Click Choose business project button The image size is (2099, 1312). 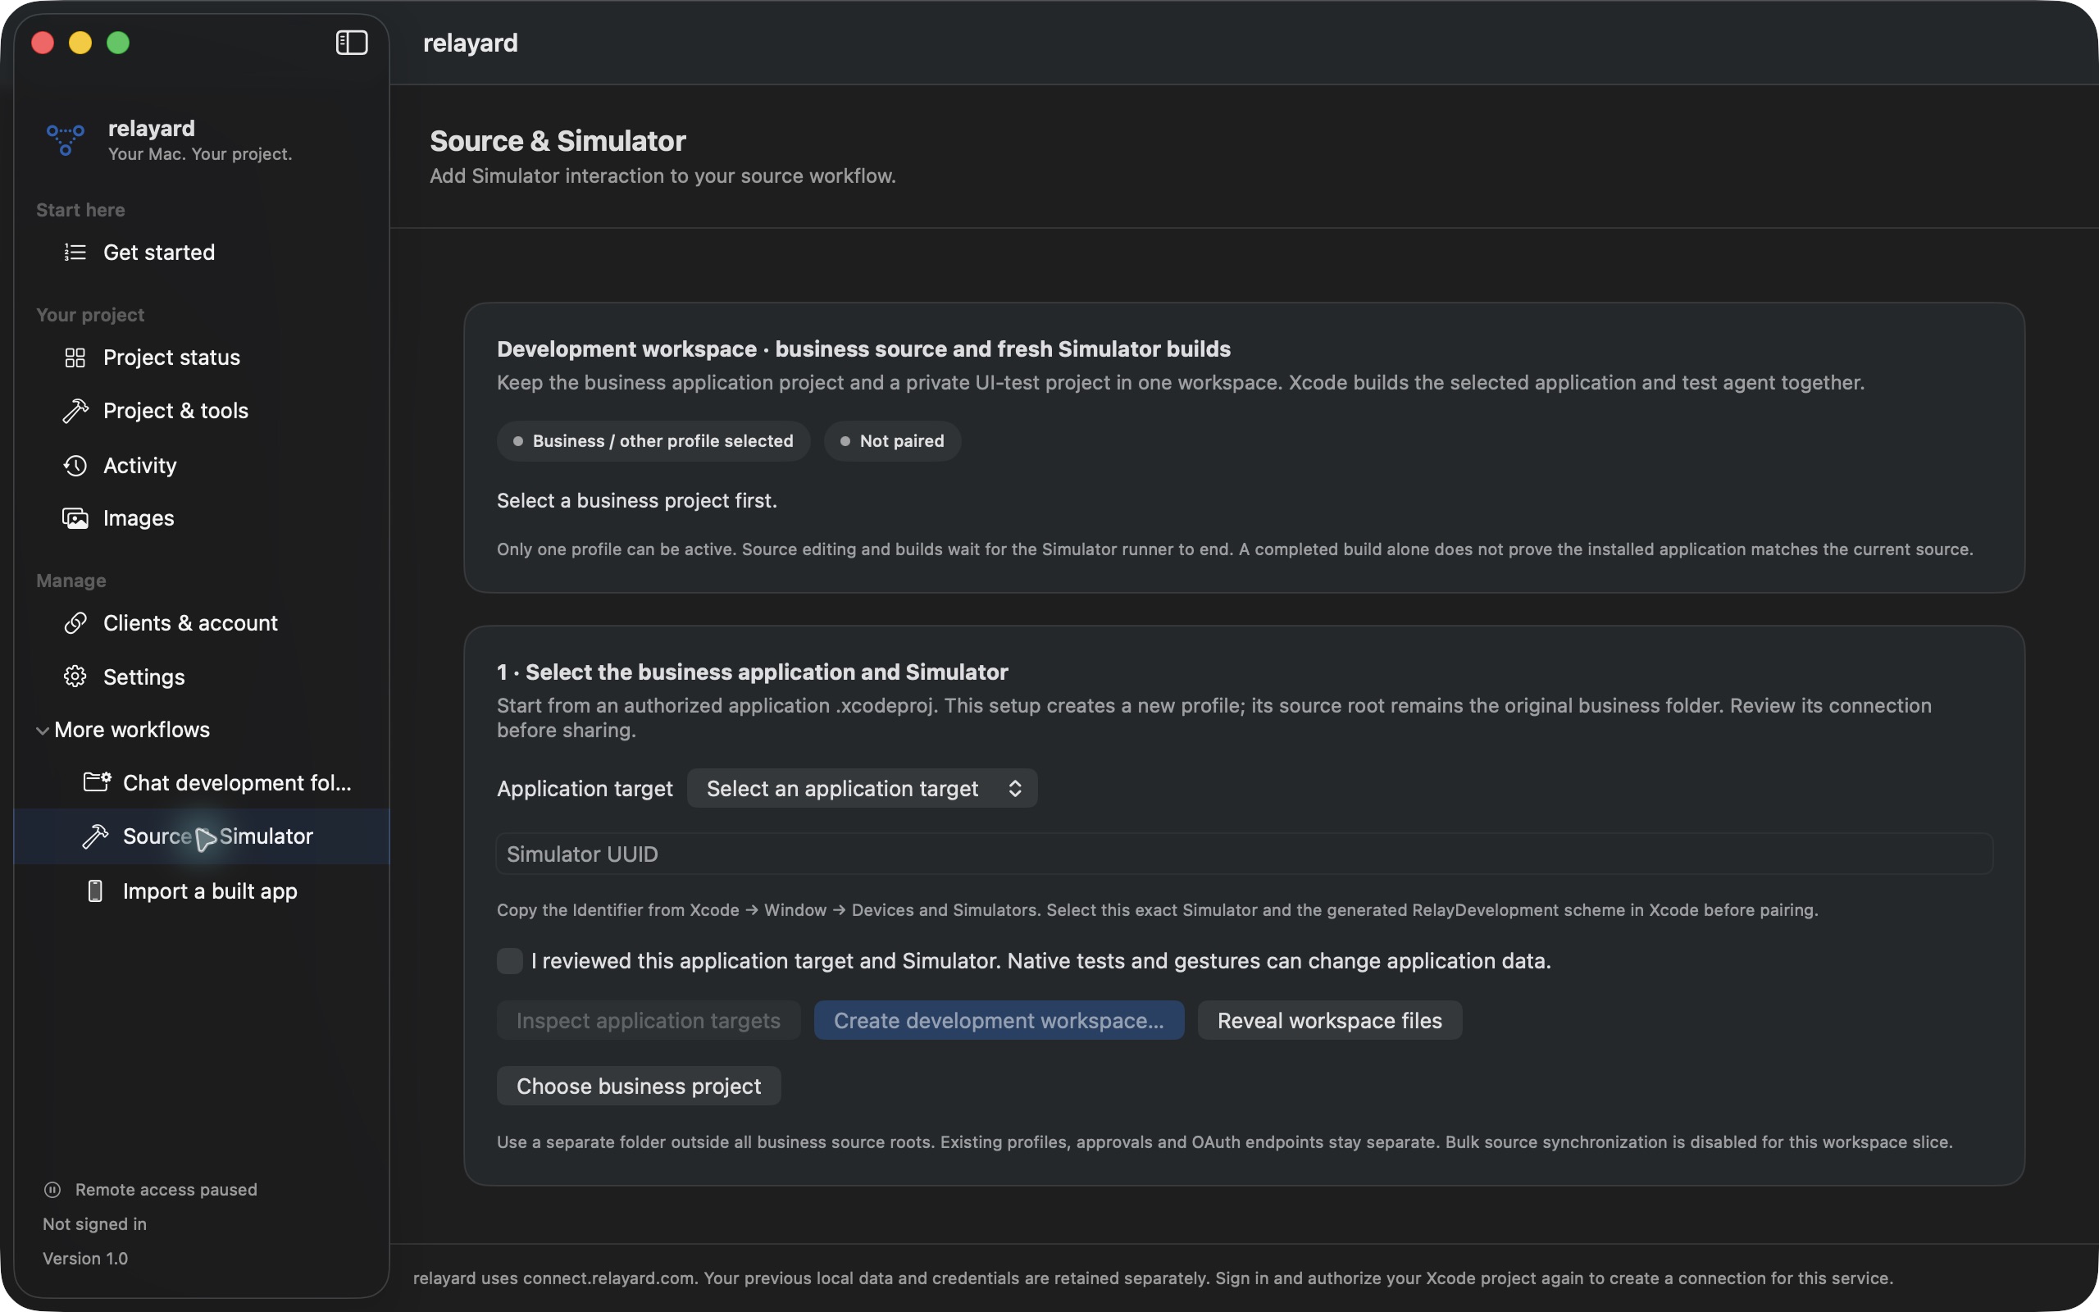tap(639, 1086)
